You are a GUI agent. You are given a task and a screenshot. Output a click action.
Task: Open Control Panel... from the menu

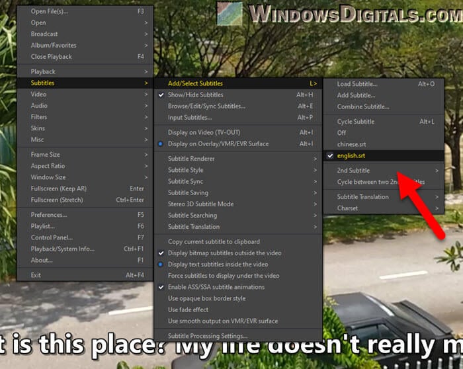point(85,237)
